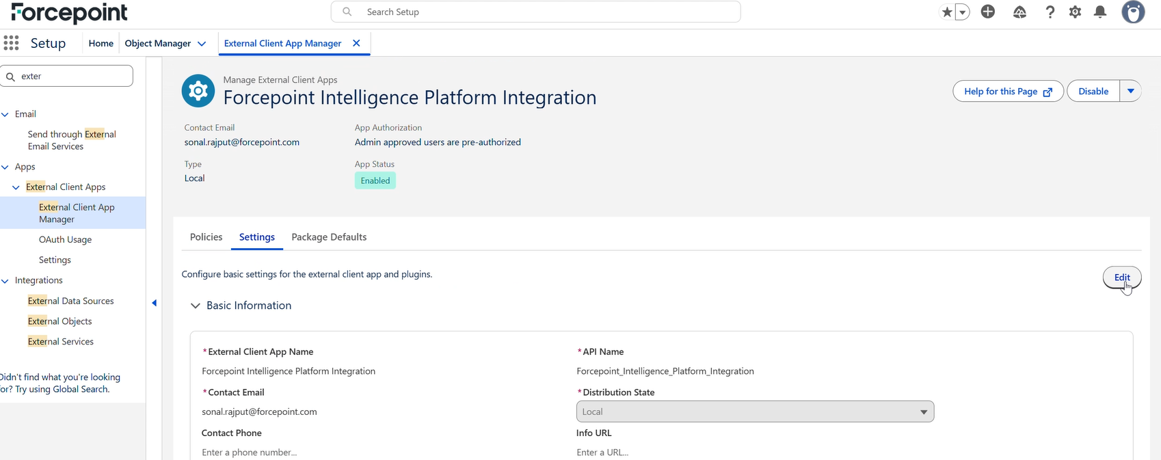Open the Notifications bell icon
Viewport: 1161px width, 460px height.
tap(1100, 12)
